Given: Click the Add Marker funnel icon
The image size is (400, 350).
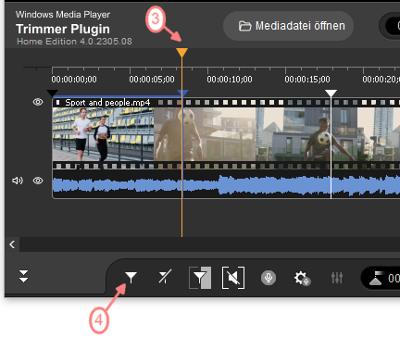Looking at the screenshot, I should [x=131, y=278].
